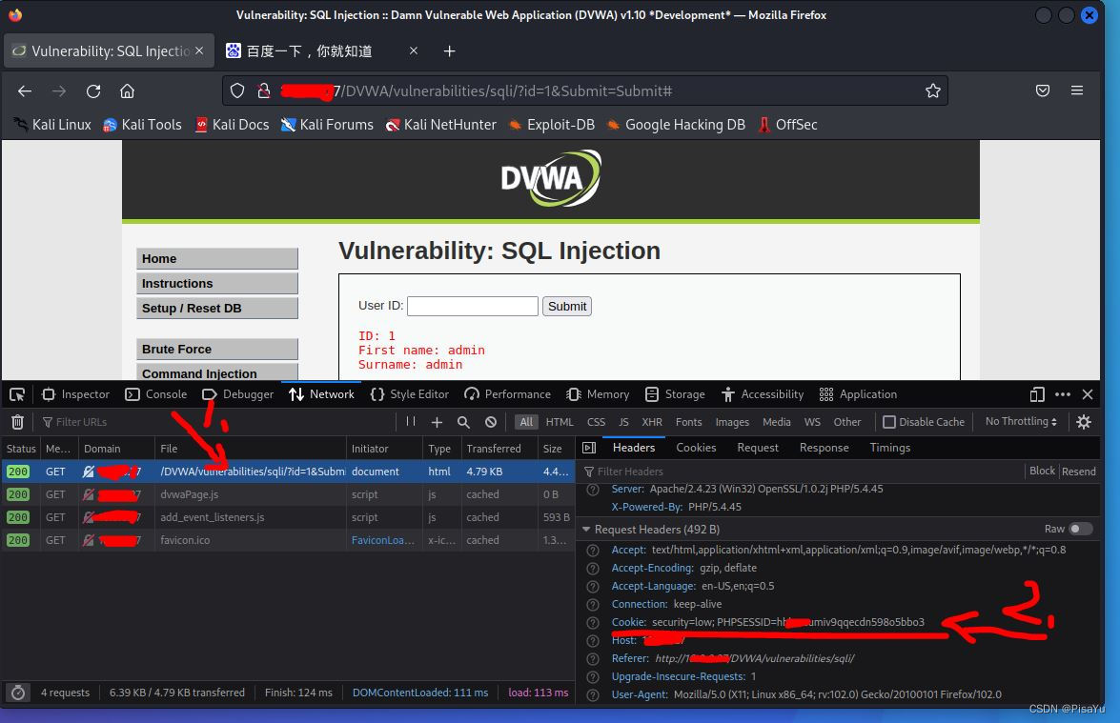Viewport: 1120px width, 723px height.
Task: Filter requests by HTML
Action: click(x=560, y=422)
